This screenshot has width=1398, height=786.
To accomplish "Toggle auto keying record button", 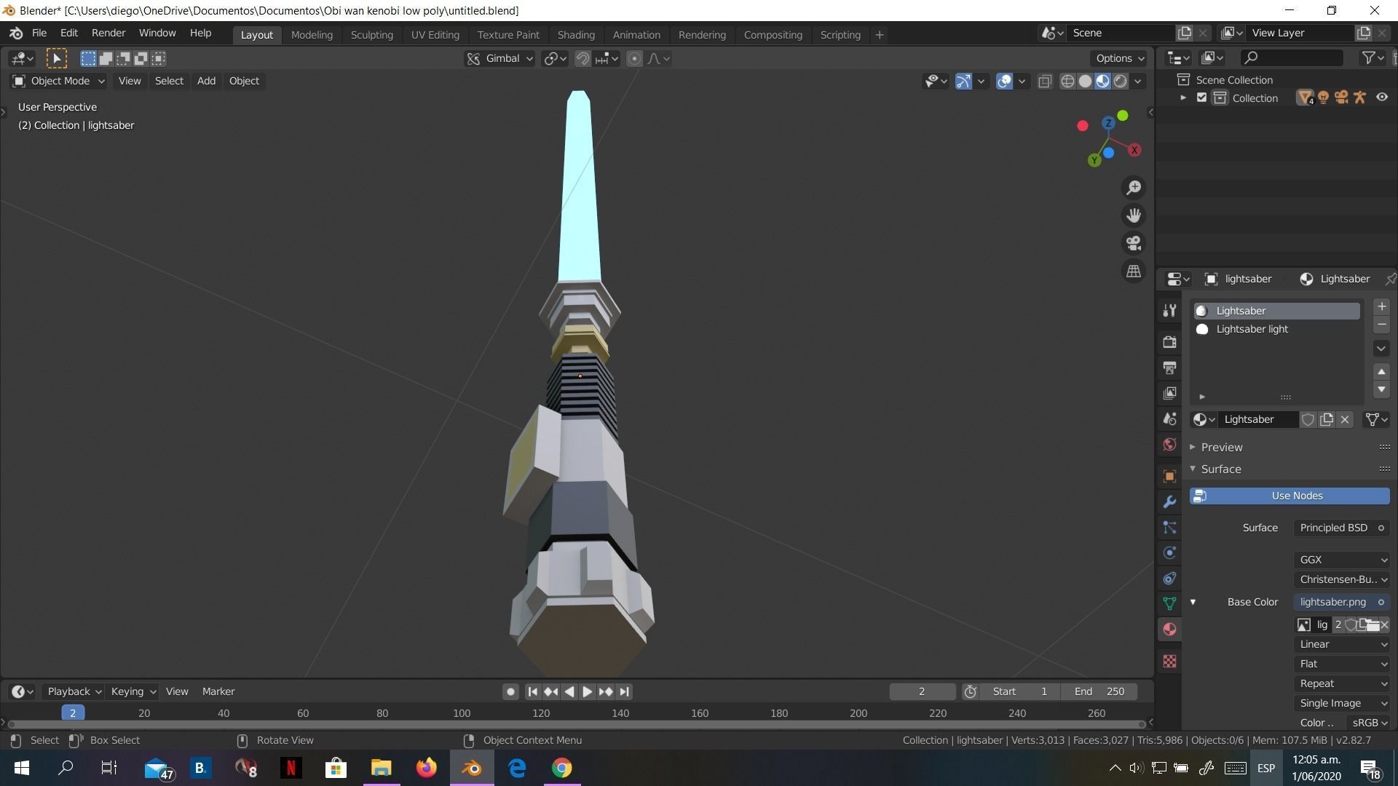I will pos(510,692).
